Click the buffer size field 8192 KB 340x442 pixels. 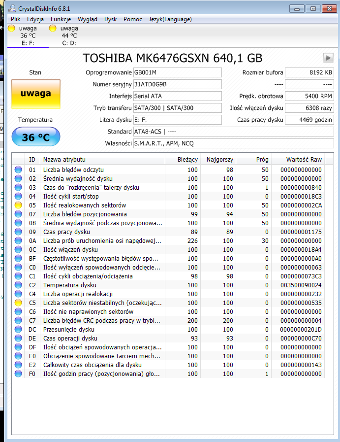[309, 72]
